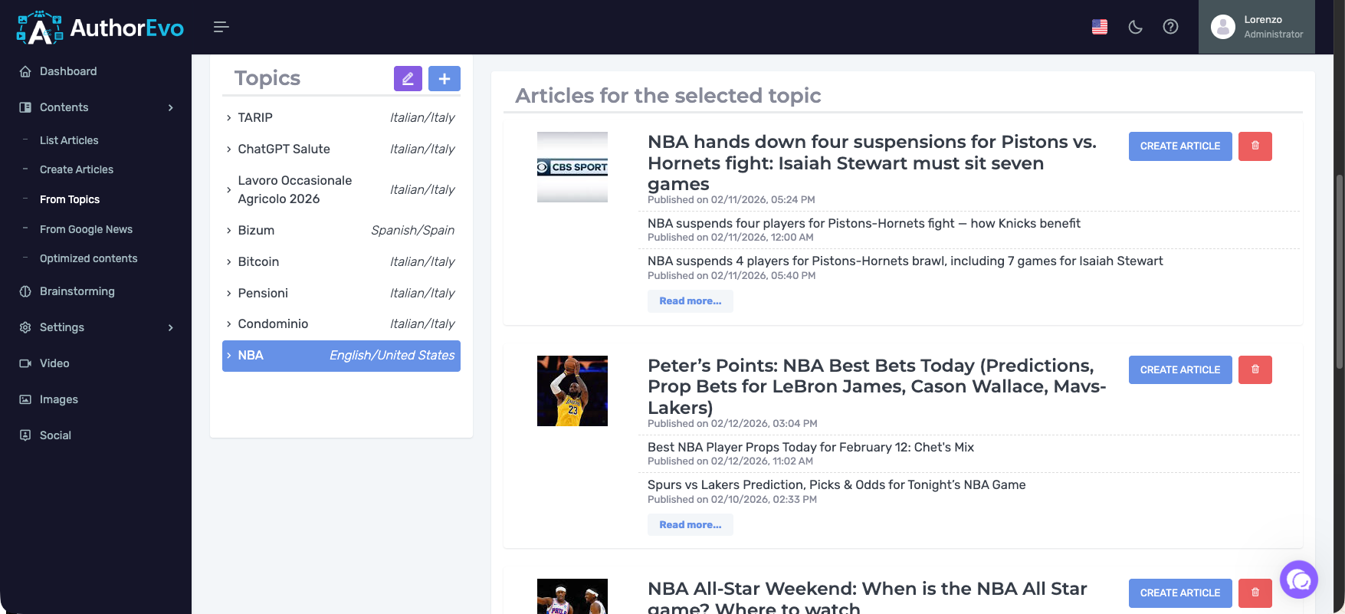Open 'NBA hands down four suspensions' headline
Screen dimensions: 1345x614
[x=872, y=163]
